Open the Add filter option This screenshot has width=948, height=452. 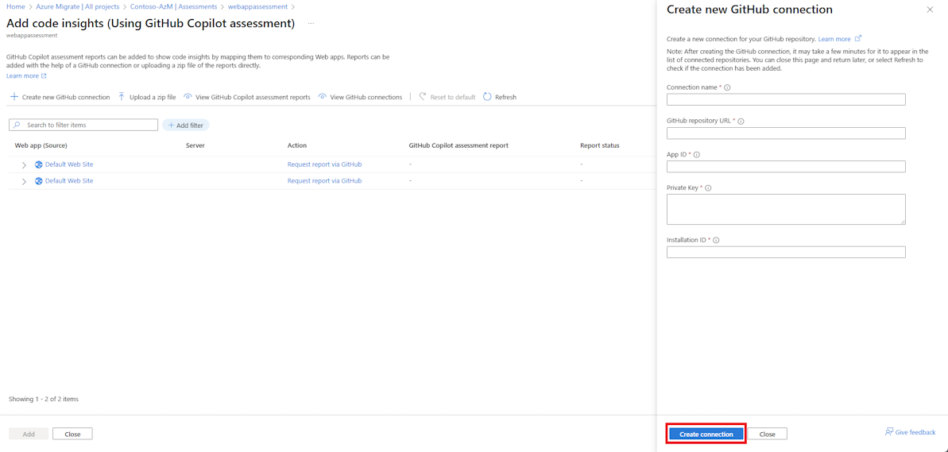click(x=186, y=125)
